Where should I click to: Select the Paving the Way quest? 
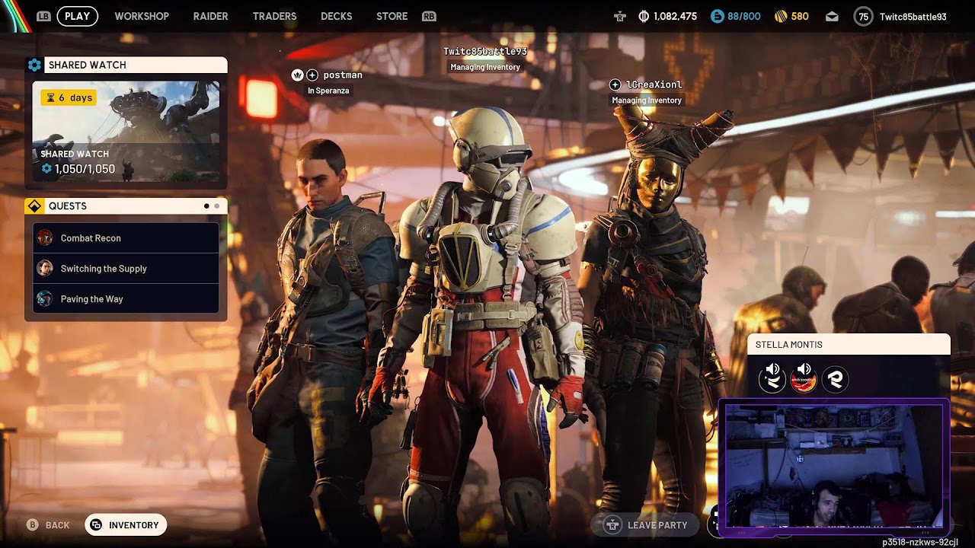click(126, 299)
